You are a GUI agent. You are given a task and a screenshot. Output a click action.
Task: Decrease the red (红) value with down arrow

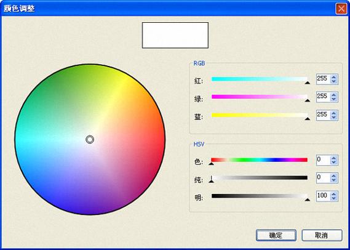[334, 81]
